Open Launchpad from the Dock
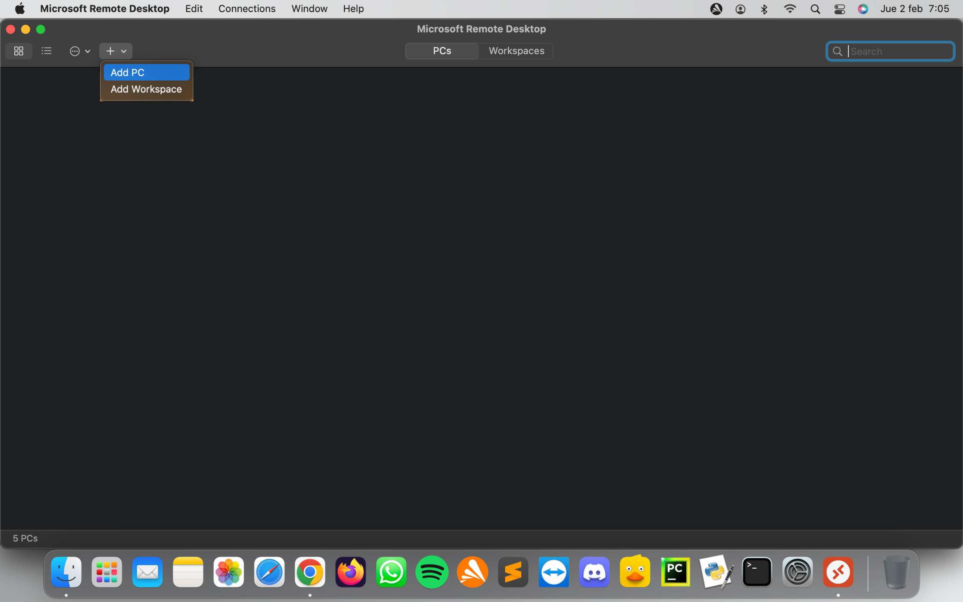The height and width of the screenshot is (602, 963). tap(107, 572)
